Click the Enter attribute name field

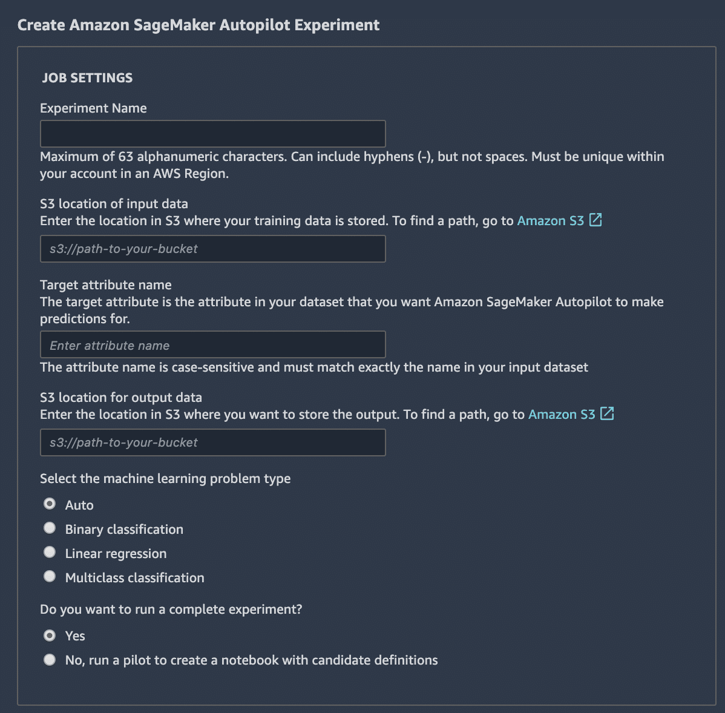pos(212,345)
